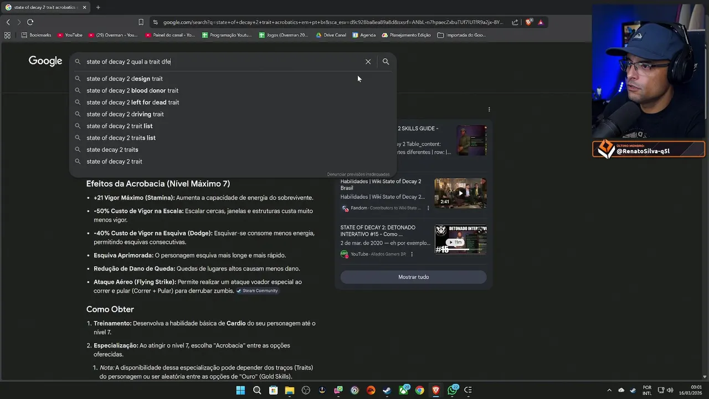Play the 2:41 video thumbnail
The image size is (709, 399).
[x=460, y=193]
